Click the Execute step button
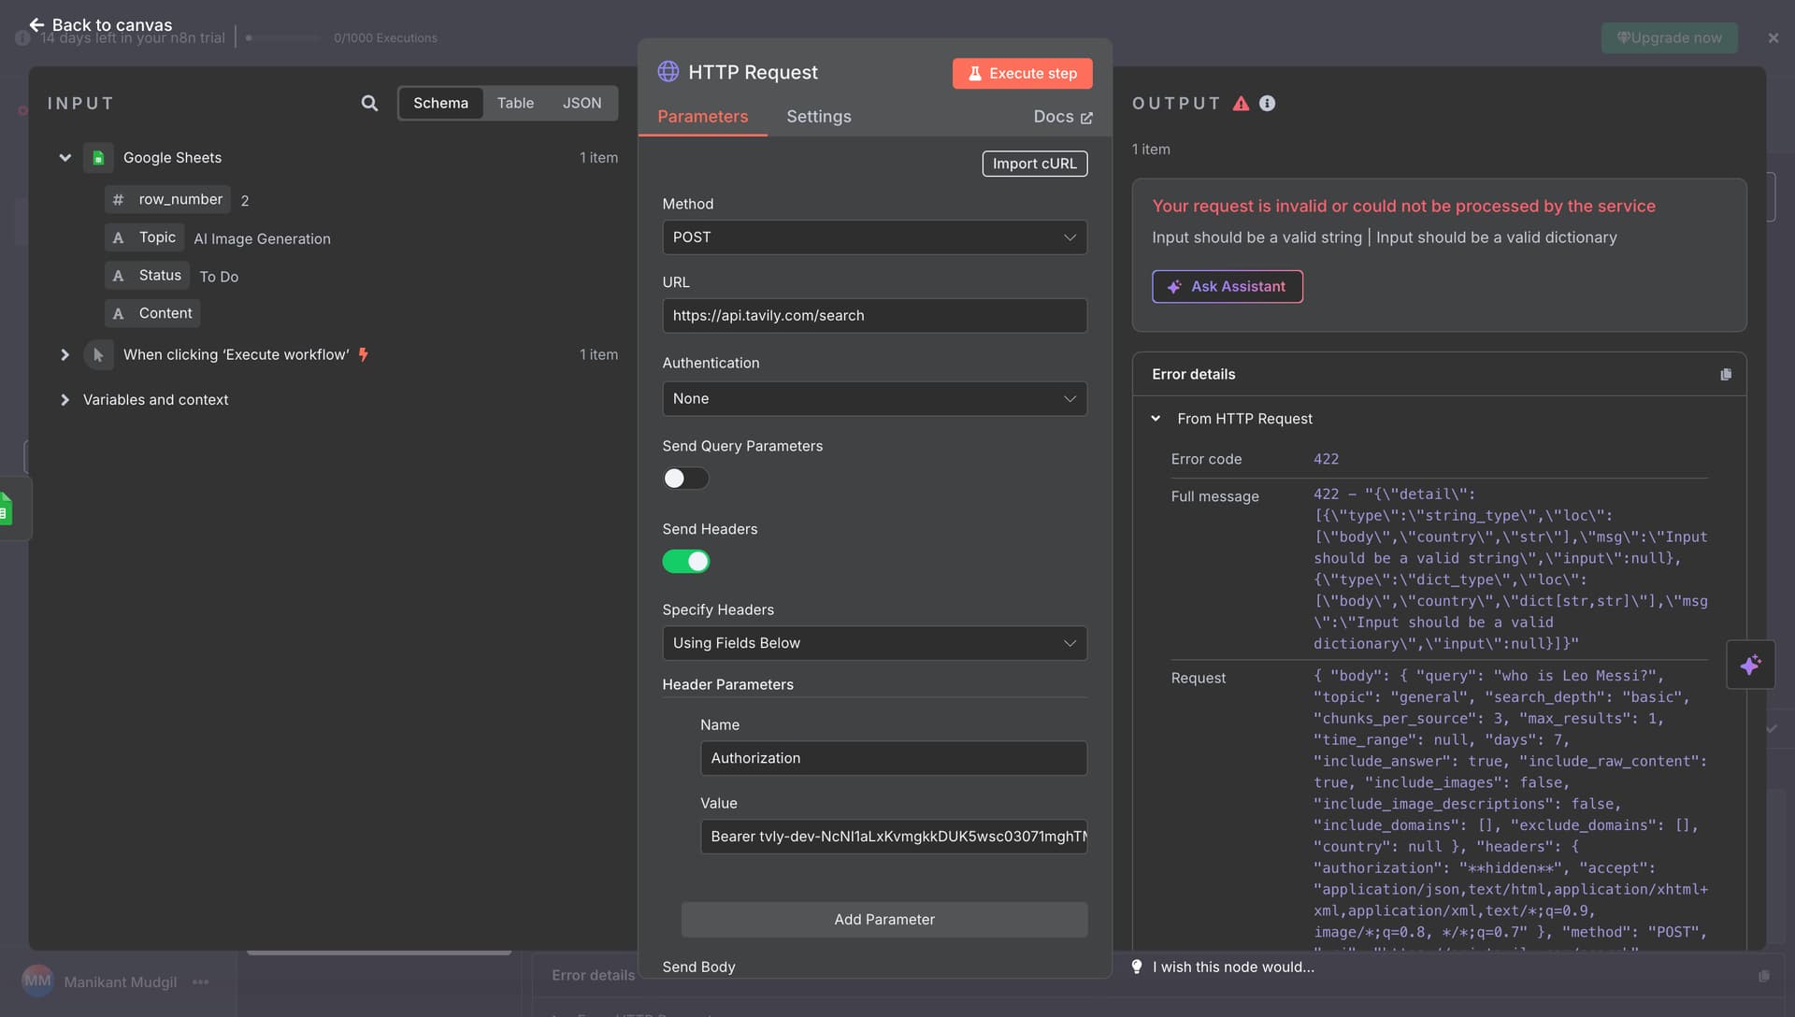 click(1022, 73)
